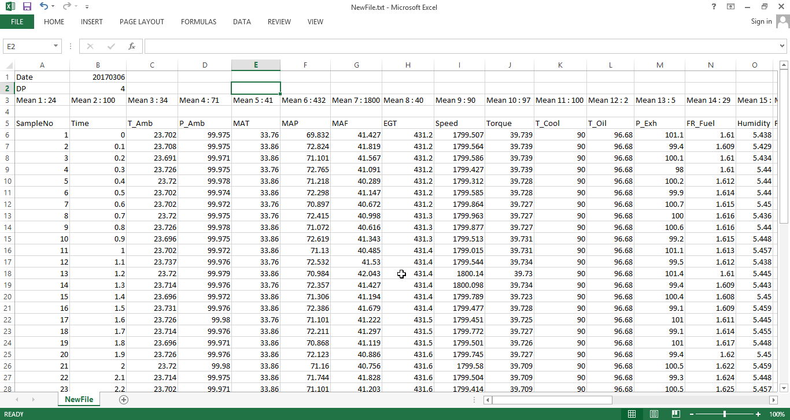Click the user account avatar icon
Image resolution: width=790 pixels, height=420 pixels.
[782, 22]
